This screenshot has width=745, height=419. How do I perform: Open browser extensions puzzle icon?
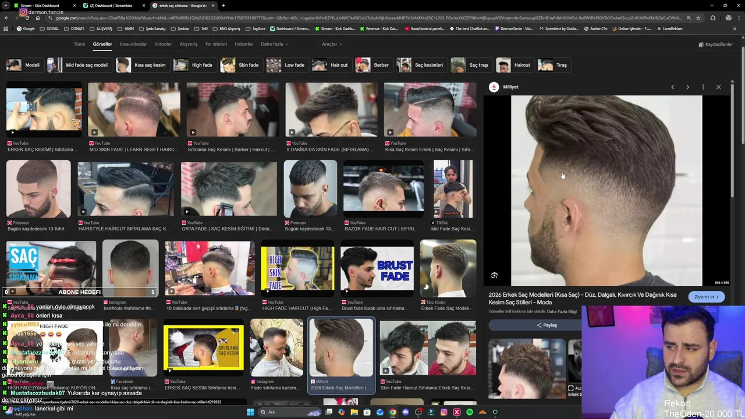pyautogui.click(x=713, y=18)
